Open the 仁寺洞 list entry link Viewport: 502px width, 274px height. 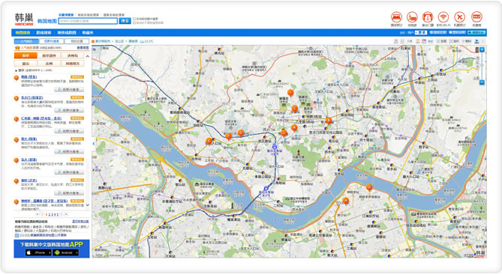click(x=41, y=118)
